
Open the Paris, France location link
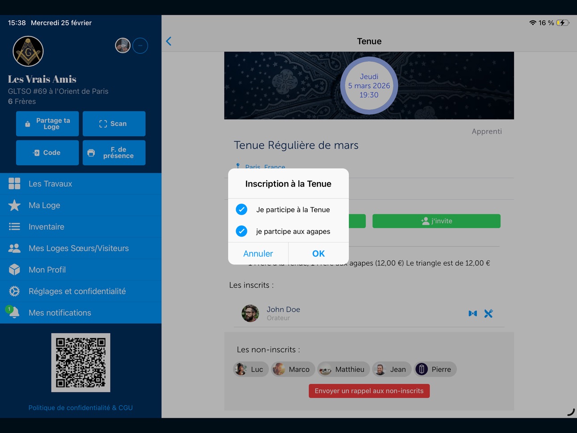(265, 167)
